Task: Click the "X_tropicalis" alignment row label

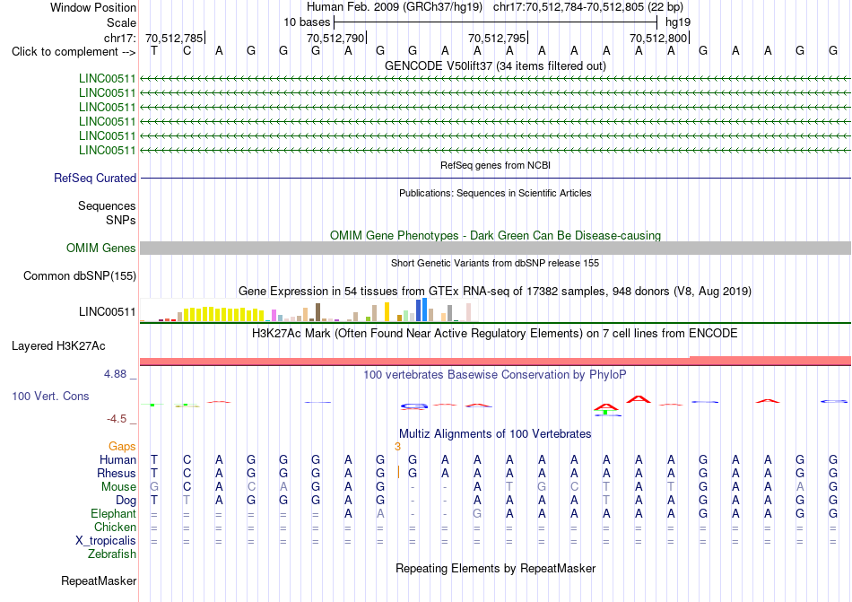Action: point(106,541)
